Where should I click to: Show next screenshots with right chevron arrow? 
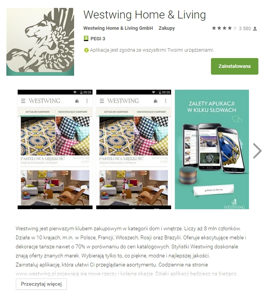257,151
